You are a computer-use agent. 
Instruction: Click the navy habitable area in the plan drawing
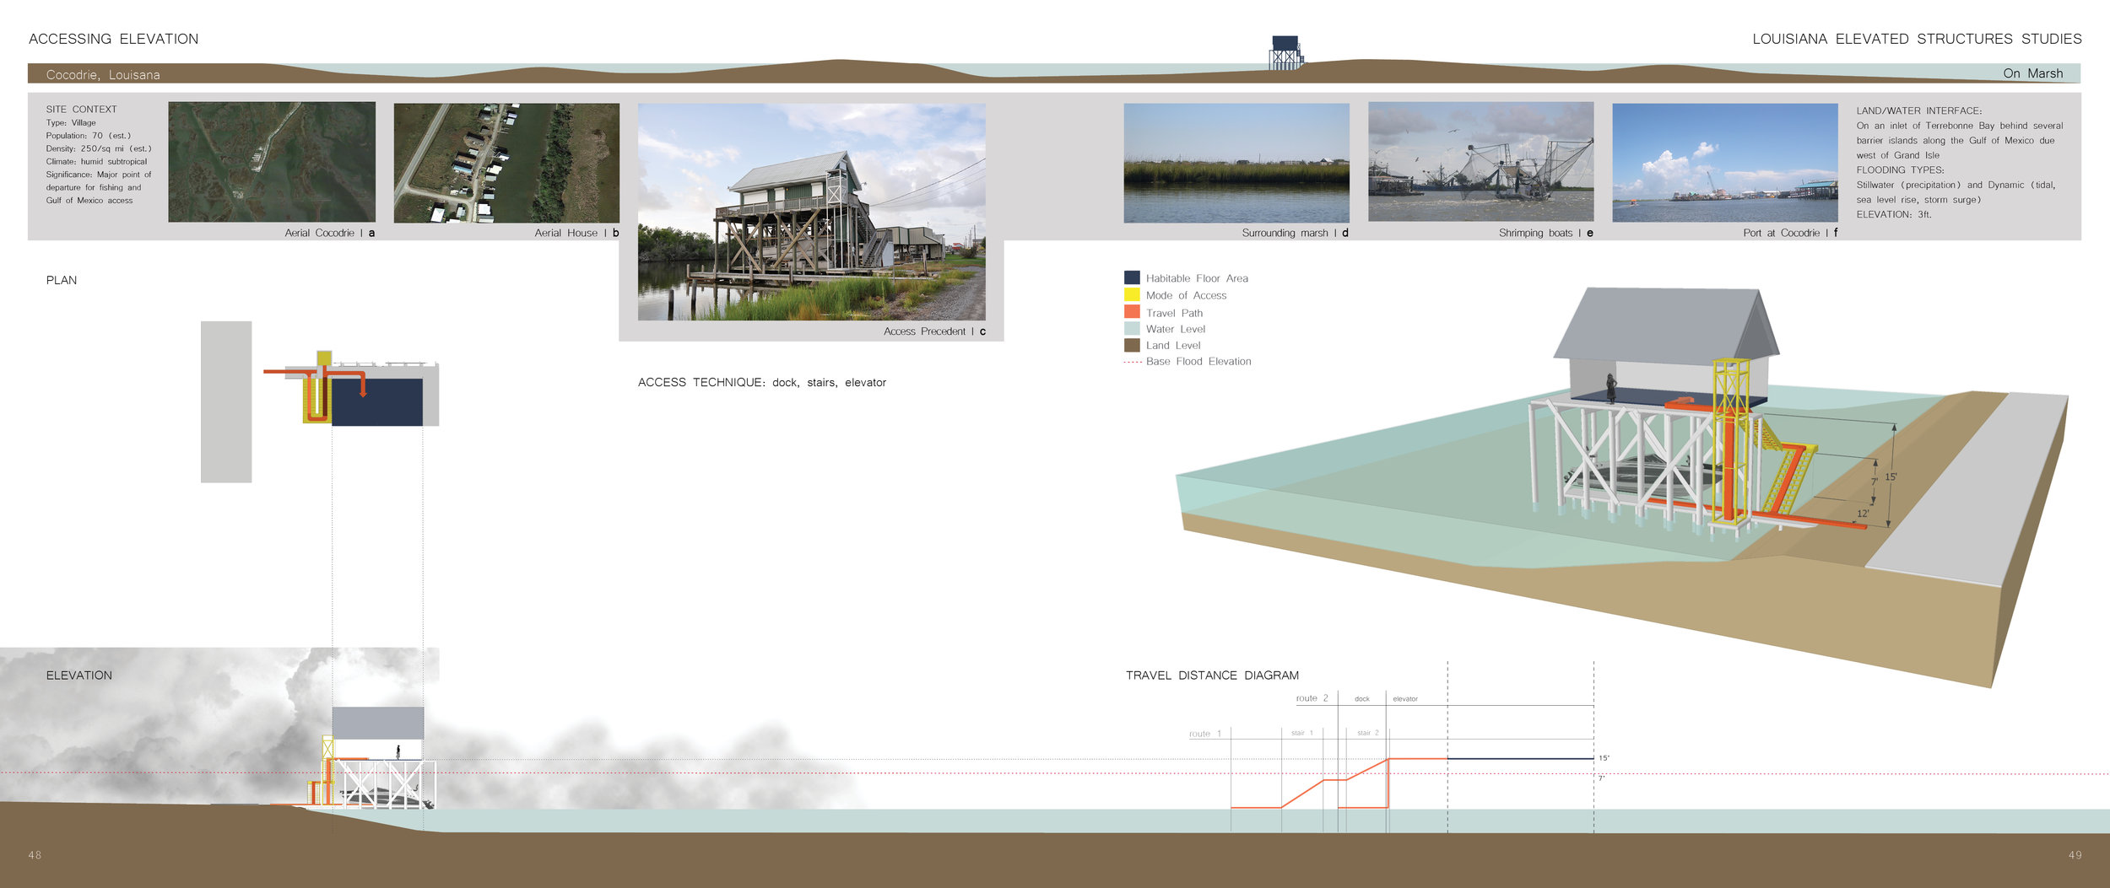(x=377, y=402)
